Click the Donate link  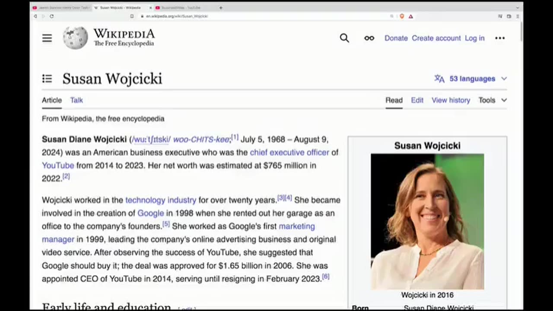coord(396,38)
